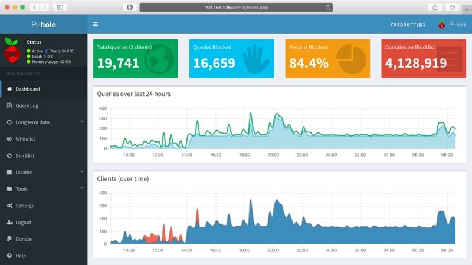Click the Load status line
The width and height of the screenshot is (472, 265).
40,57
